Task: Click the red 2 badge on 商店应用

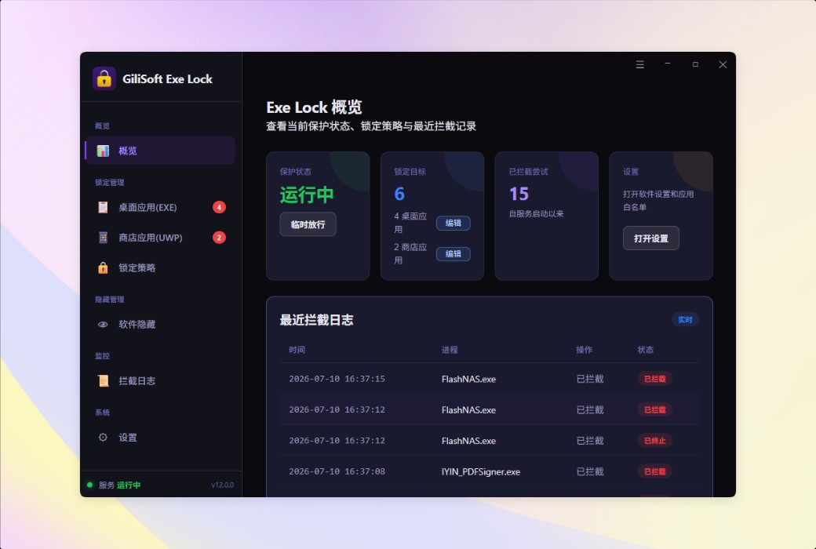Action: (219, 238)
